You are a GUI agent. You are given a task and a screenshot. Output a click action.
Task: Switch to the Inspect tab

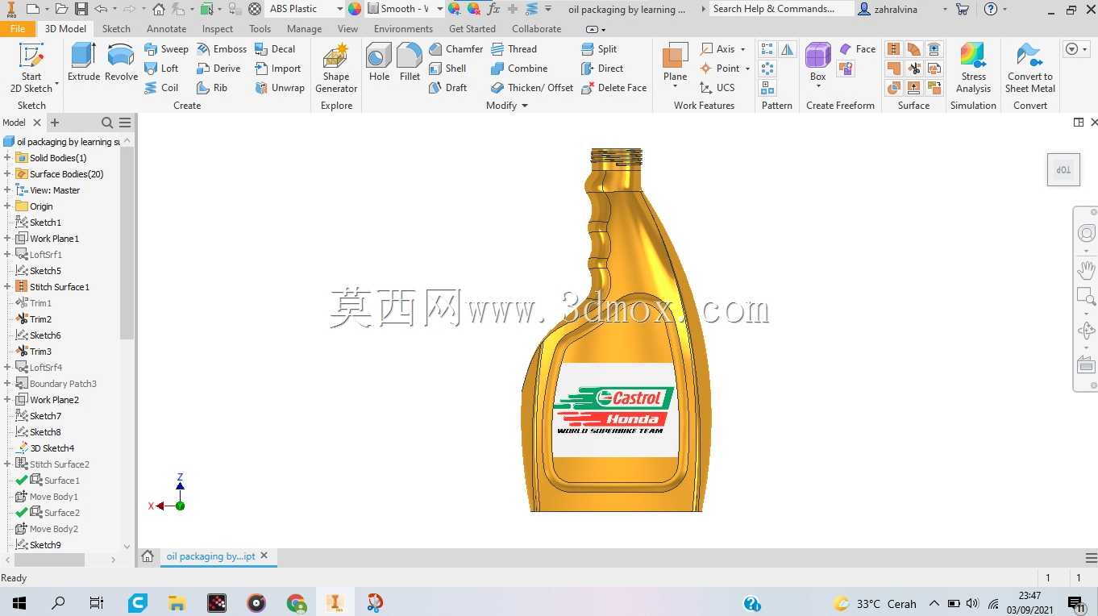pos(218,29)
